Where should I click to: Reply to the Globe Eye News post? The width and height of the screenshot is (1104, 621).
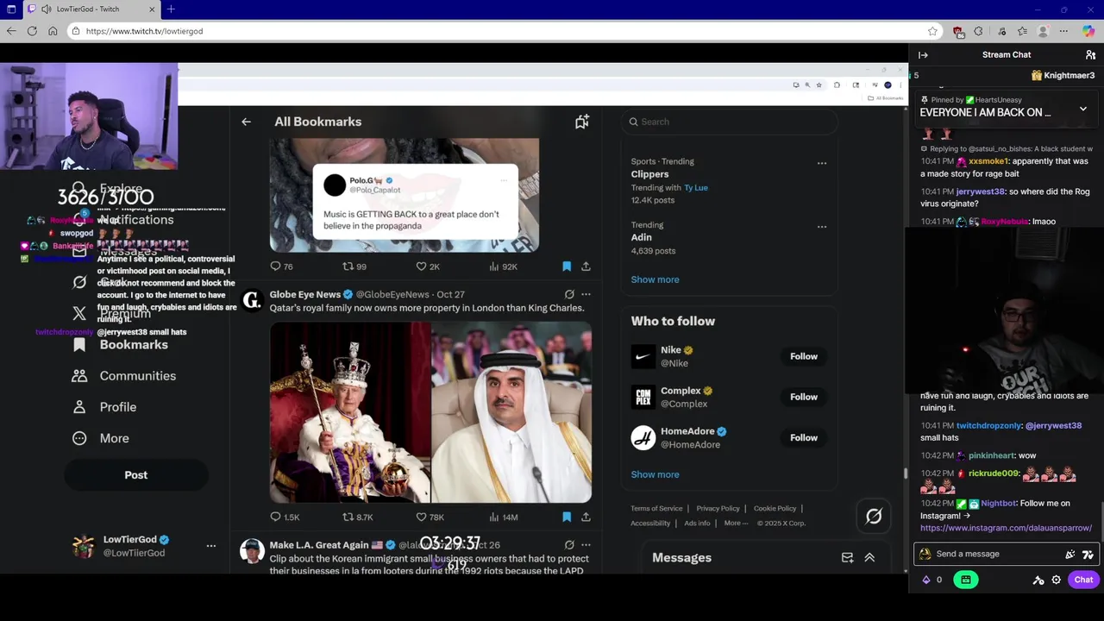point(285,517)
